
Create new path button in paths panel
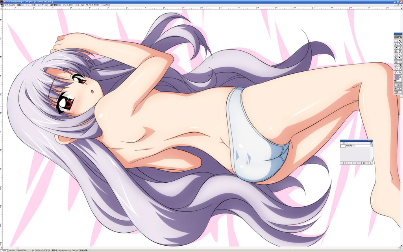pyautogui.click(x=363, y=163)
